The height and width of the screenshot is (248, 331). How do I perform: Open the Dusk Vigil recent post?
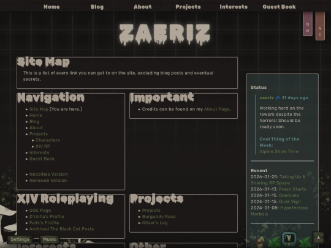[x=290, y=201]
